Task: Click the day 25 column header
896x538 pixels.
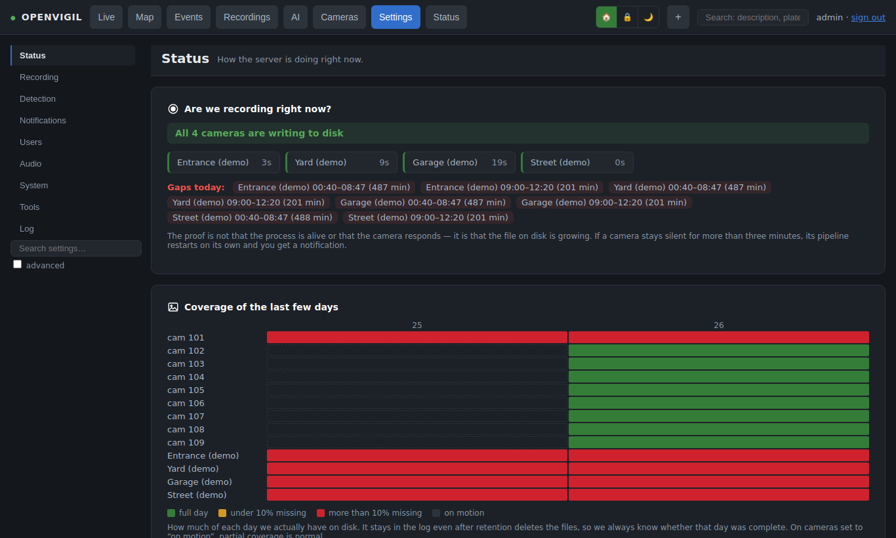Action: (417, 325)
